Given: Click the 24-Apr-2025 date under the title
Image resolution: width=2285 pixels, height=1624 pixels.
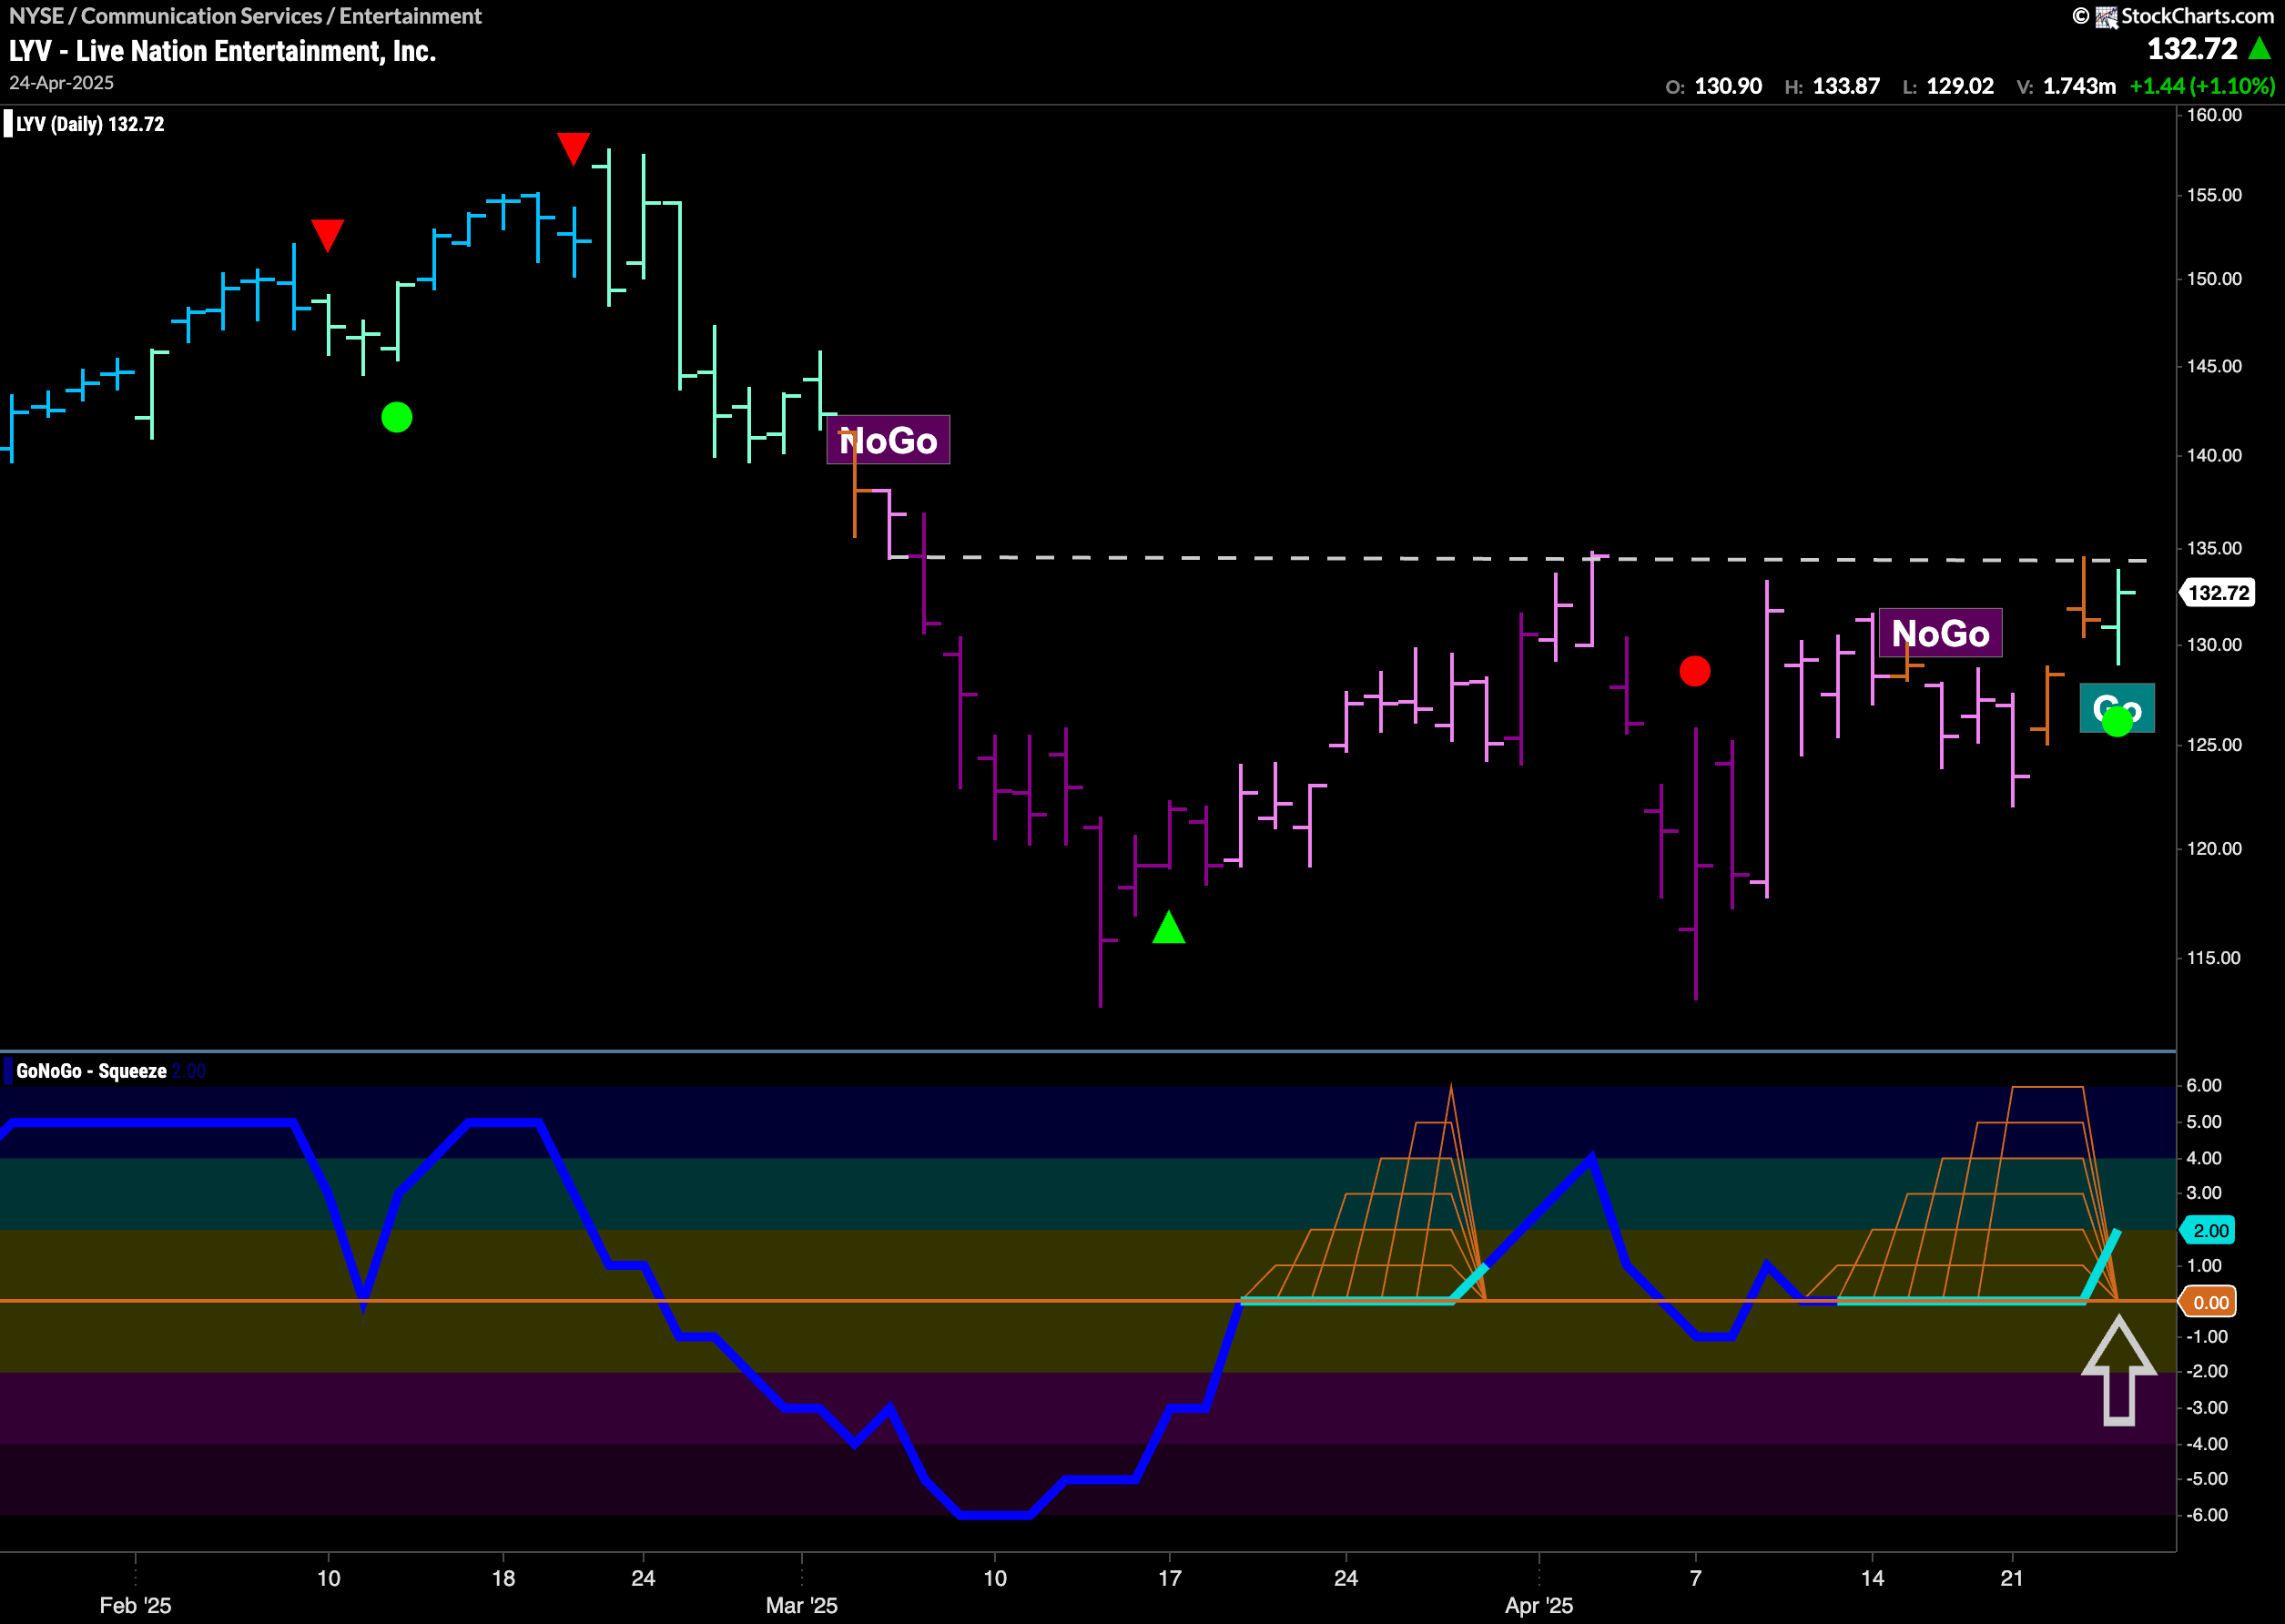Looking at the screenshot, I should pos(62,83).
